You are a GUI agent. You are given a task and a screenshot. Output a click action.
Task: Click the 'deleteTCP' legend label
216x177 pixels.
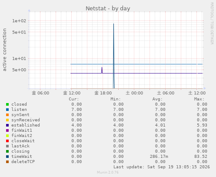[23, 162]
